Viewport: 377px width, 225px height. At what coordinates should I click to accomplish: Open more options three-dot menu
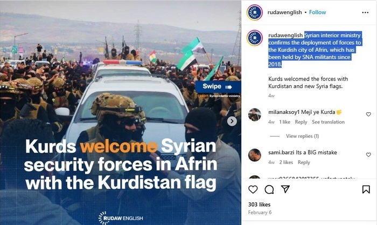pyautogui.click(x=365, y=12)
